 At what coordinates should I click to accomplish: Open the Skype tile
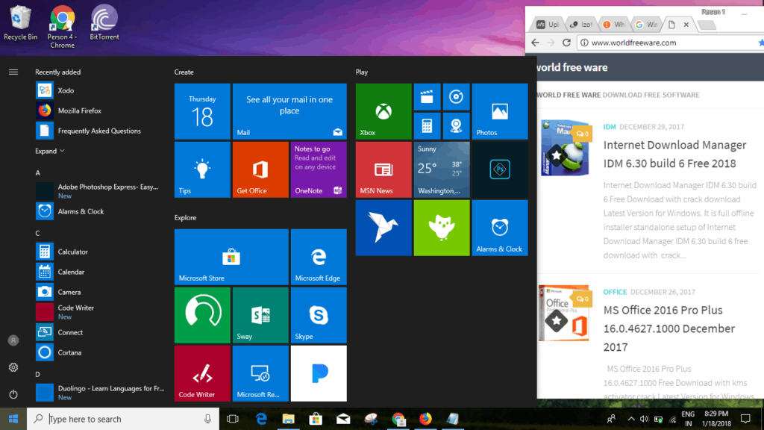(x=319, y=315)
